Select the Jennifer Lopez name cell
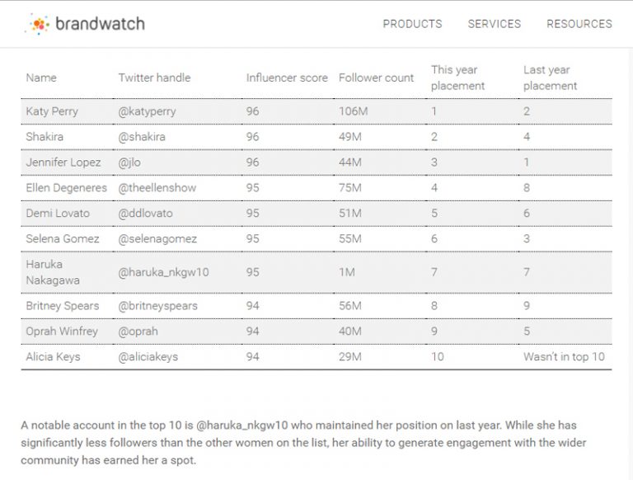 tap(63, 162)
